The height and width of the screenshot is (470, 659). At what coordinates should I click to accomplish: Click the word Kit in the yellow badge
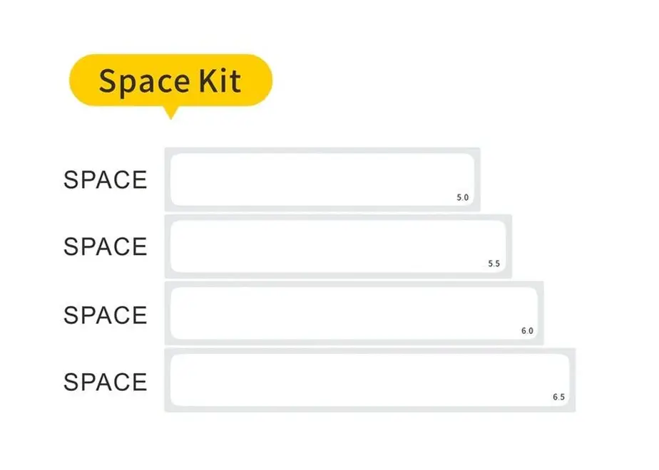pyautogui.click(x=220, y=80)
